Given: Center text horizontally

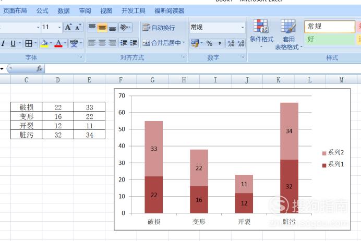Looking at the screenshot, I should click(x=102, y=43).
